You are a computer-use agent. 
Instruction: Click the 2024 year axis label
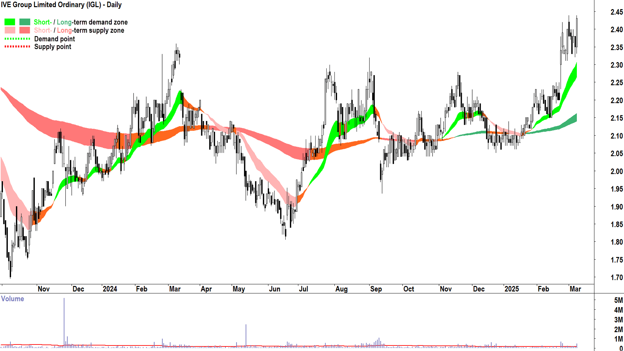coord(110,289)
